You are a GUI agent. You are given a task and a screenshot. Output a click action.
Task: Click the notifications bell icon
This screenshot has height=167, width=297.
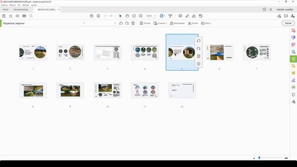(x=271, y=9)
